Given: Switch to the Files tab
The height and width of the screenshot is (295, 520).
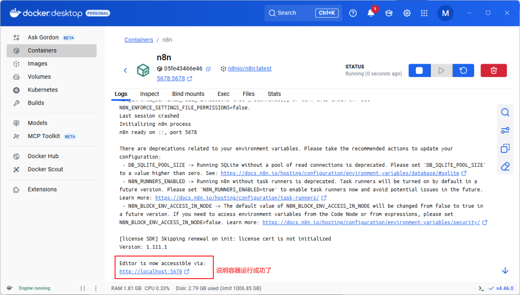Looking at the screenshot, I should click(248, 94).
